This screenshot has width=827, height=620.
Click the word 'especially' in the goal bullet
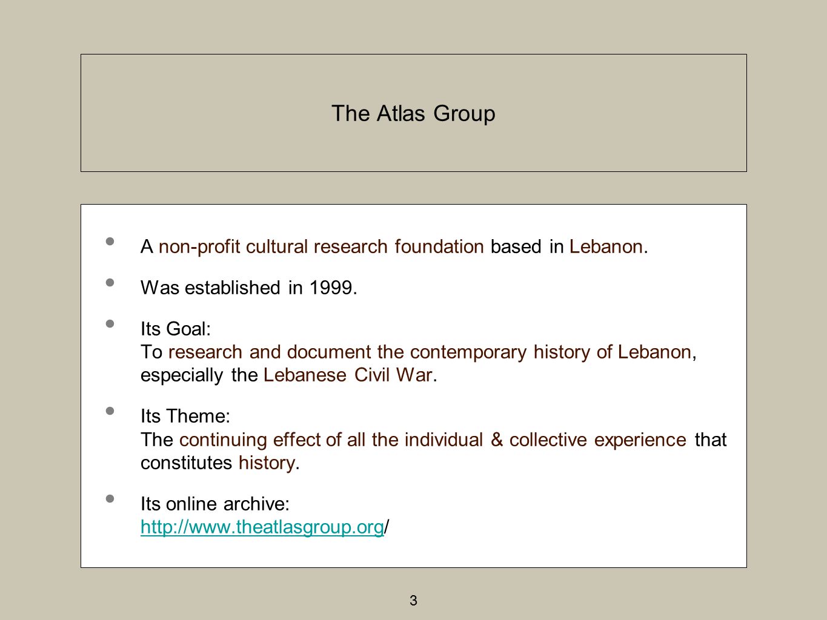click(182, 375)
